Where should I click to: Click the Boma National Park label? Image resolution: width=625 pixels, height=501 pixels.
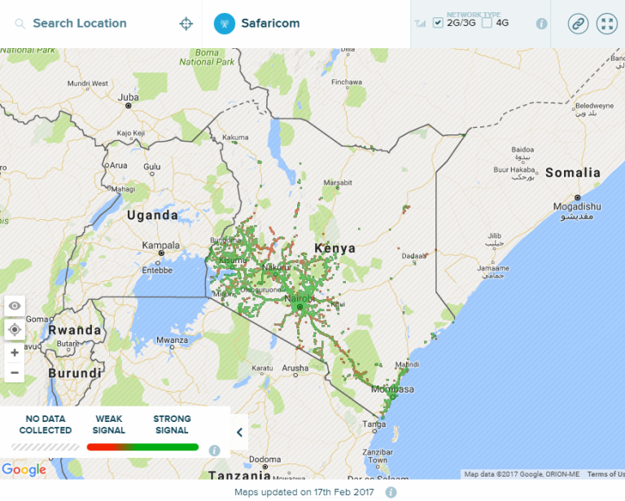pyautogui.click(x=207, y=58)
